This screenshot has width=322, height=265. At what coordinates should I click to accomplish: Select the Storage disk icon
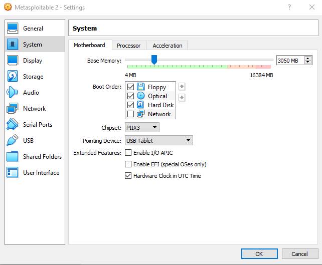click(x=13, y=77)
